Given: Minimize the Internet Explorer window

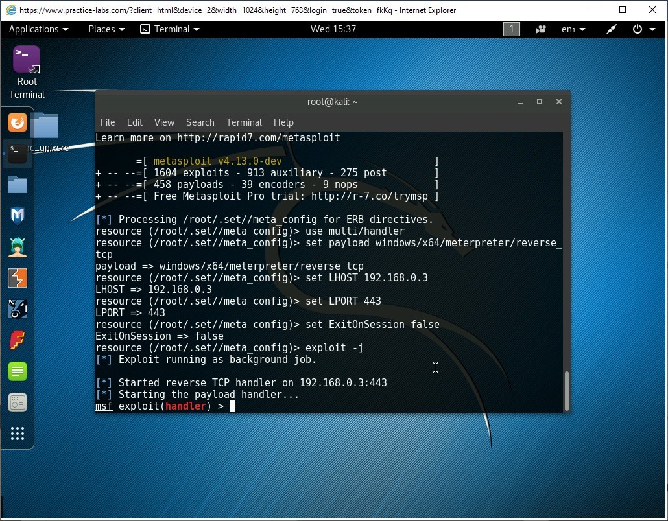Looking at the screenshot, I should [x=593, y=10].
